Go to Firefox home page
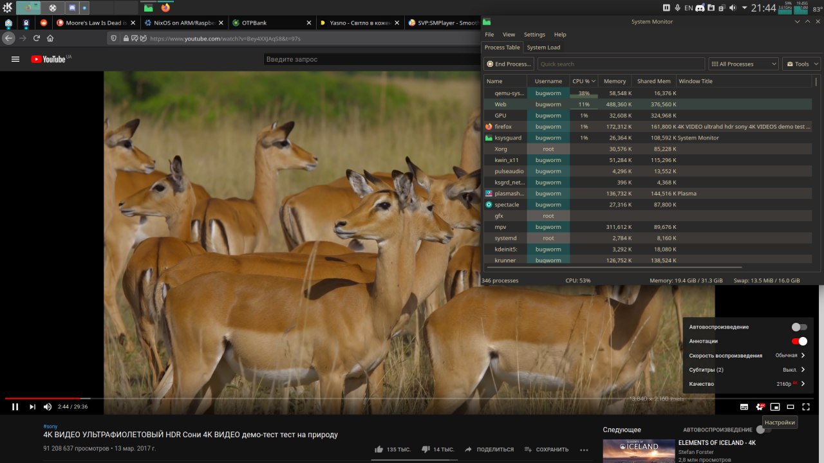Screen dimensions: 824x463 click(50, 39)
